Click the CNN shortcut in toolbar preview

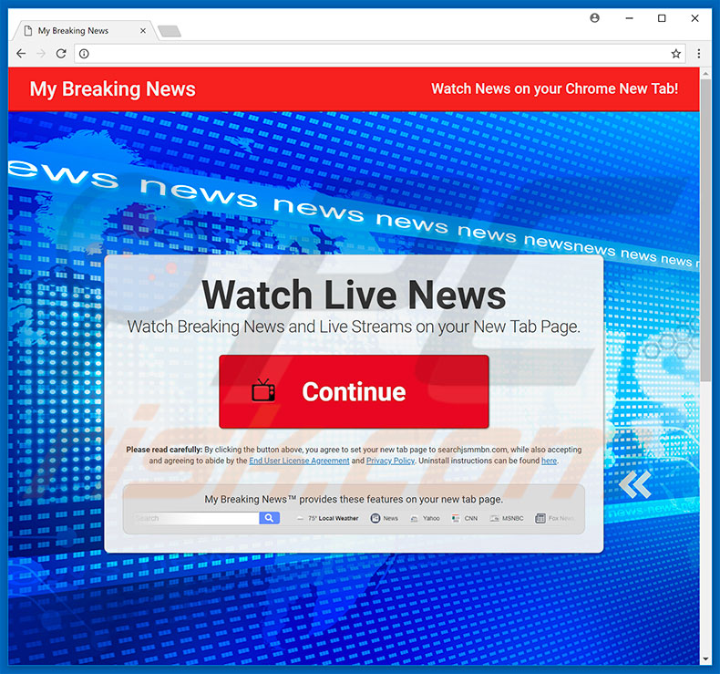[x=464, y=518]
